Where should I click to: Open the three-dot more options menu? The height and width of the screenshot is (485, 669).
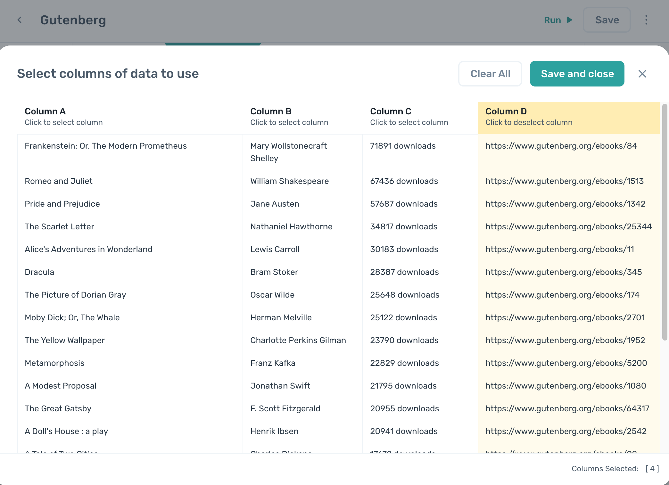646,20
